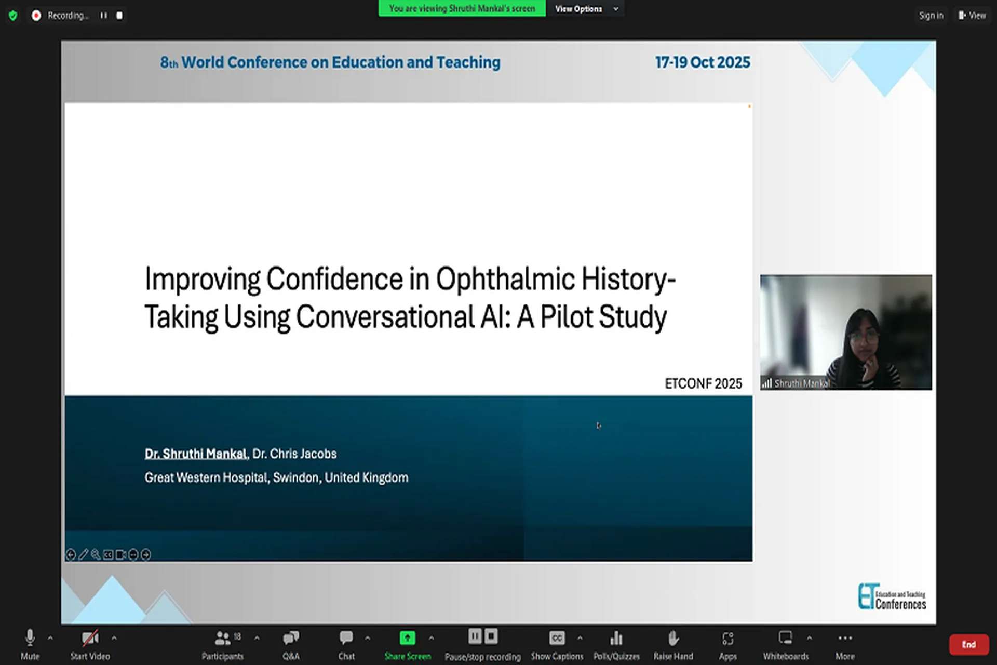The height and width of the screenshot is (665, 997).
Task: Click Sign in
Action: [x=931, y=16]
